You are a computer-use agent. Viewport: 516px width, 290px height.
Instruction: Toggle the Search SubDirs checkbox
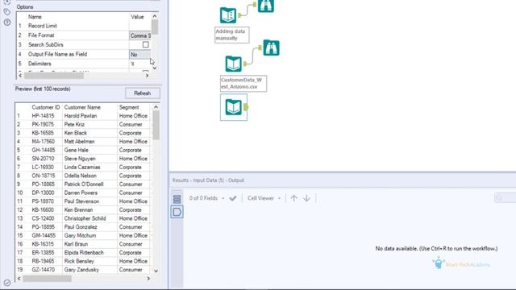(x=145, y=45)
